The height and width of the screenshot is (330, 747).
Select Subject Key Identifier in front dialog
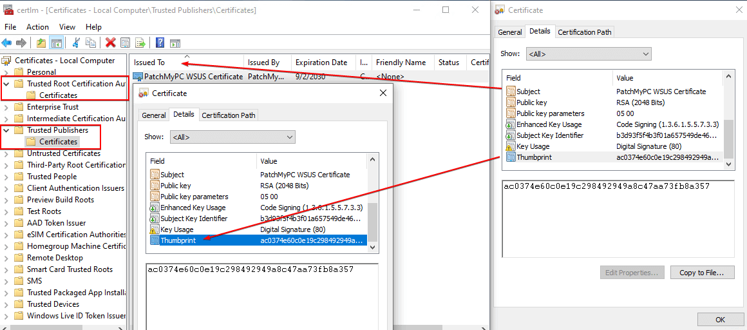click(x=257, y=218)
